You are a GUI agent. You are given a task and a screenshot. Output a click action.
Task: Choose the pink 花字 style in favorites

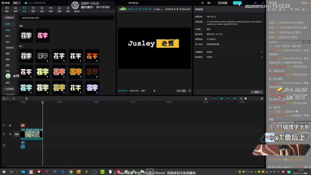coord(43,35)
